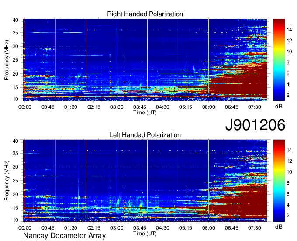Click the Left Handed plot's color scale bar
Viewport: 297px width, 241px height.
click(279, 181)
